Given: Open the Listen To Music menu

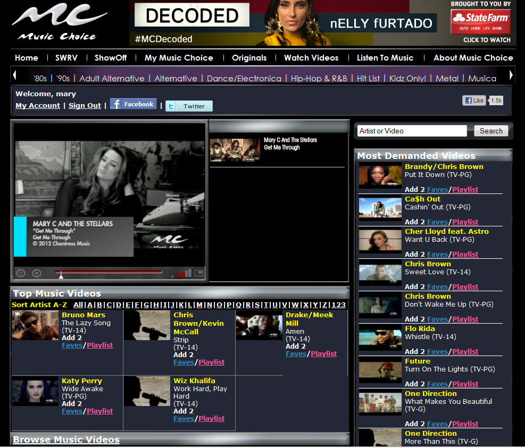Looking at the screenshot, I should [x=385, y=57].
